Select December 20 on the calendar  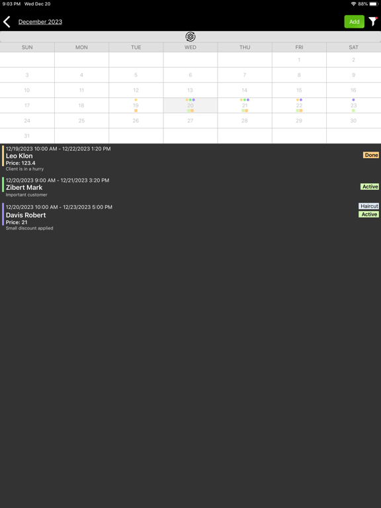point(190,105)
